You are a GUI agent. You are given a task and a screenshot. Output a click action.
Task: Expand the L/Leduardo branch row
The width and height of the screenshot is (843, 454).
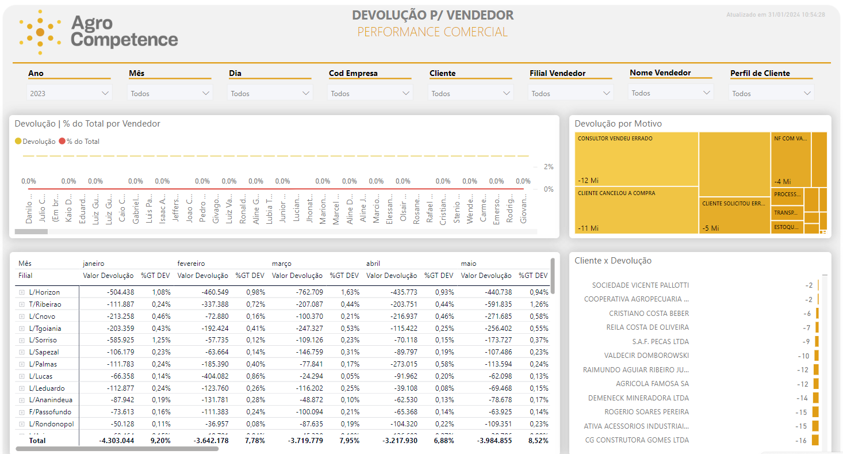pyautogui.click(x=22, y=388)
